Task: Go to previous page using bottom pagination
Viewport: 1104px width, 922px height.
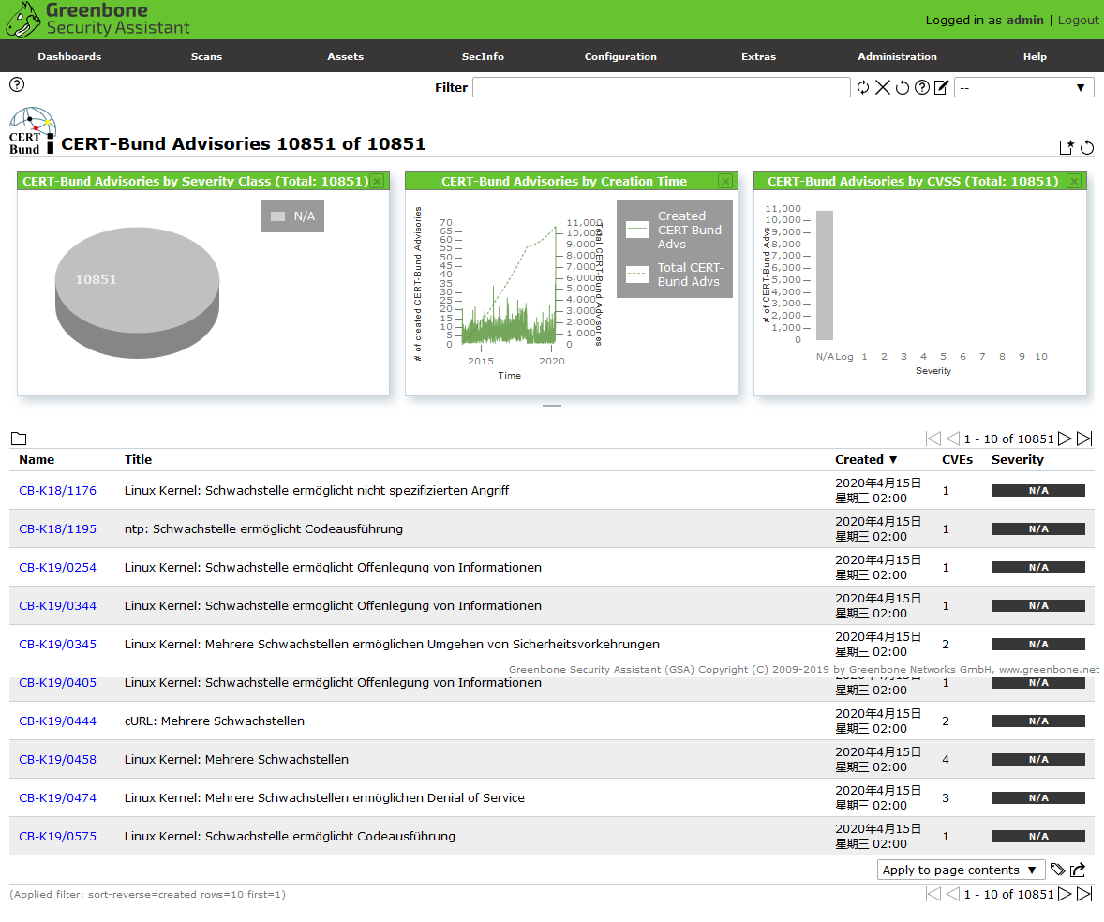Action: tap(952, 894)
